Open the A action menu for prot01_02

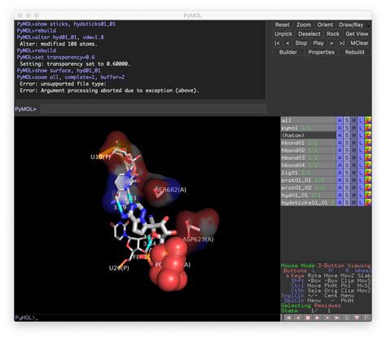click(340, 187)
